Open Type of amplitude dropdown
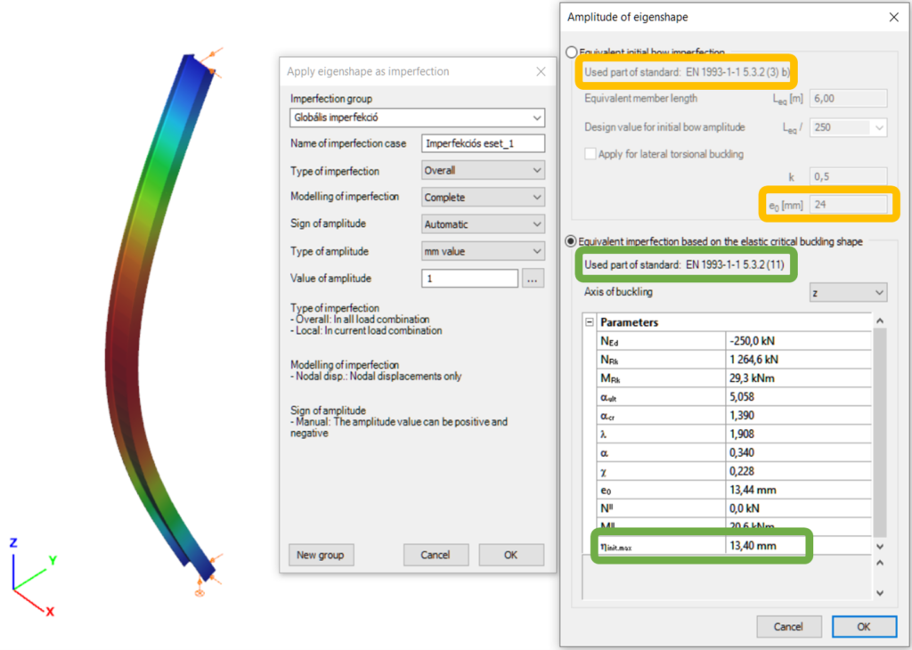The height and width of the screenshot is (650, 912). [x=483, y=251]
